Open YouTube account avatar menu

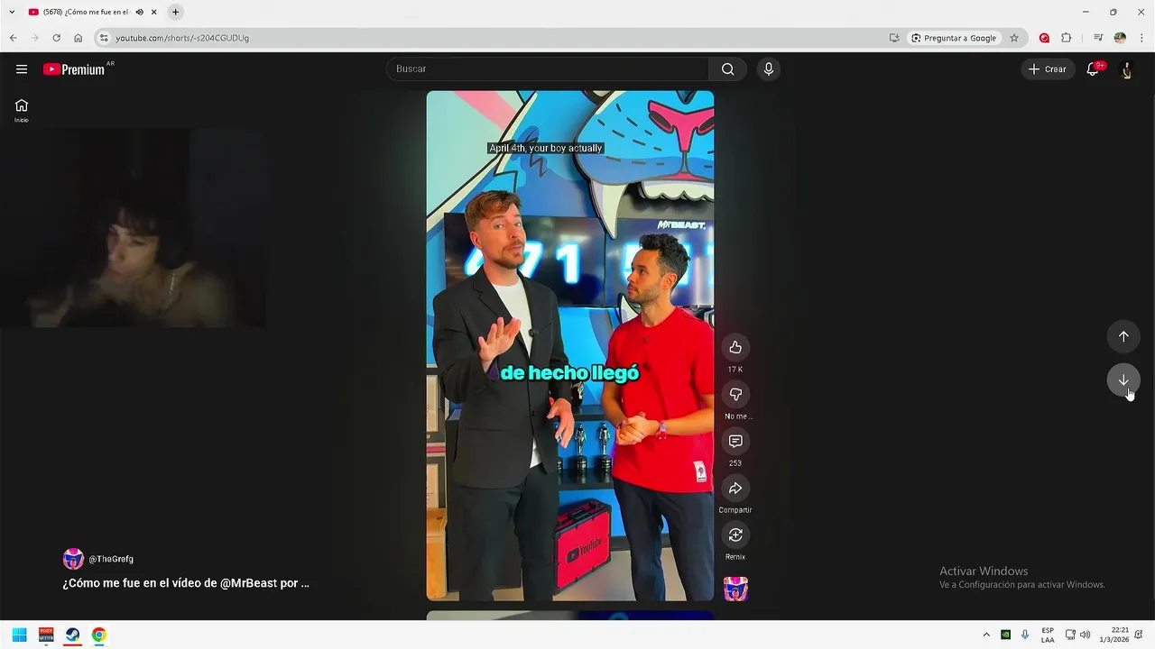pos(1126,69)
